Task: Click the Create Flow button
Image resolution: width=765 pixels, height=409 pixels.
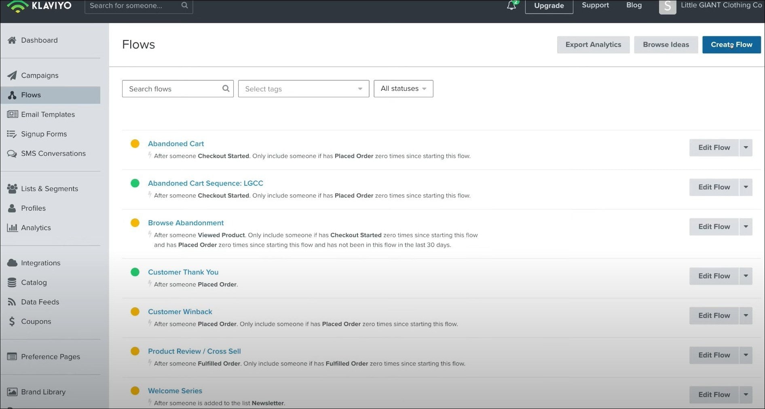Action: click(x=731, y=45)
